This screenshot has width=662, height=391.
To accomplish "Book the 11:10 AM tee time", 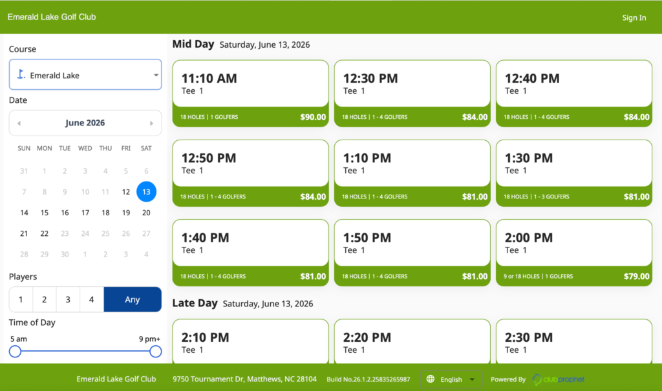I will pos(250,93).
